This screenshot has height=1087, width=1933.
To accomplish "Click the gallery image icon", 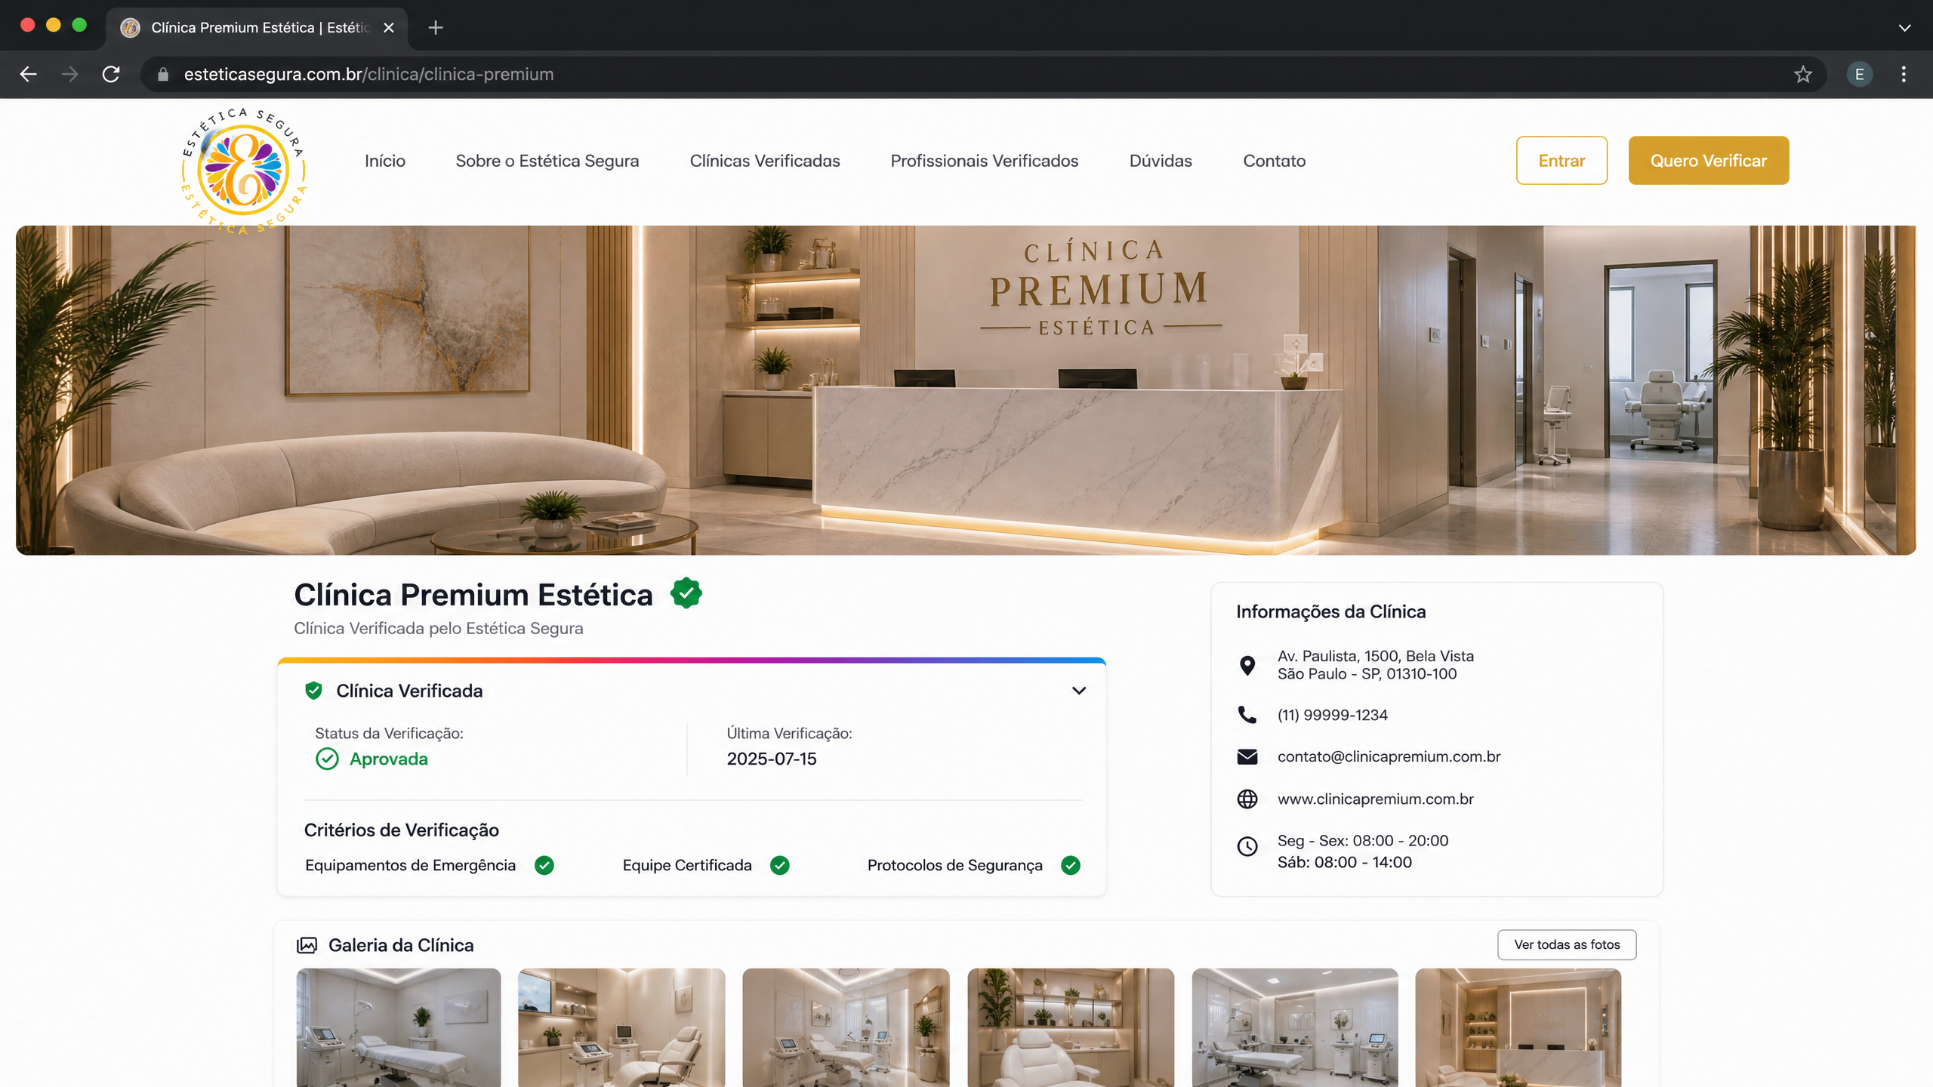I will [x=307, y=945].
